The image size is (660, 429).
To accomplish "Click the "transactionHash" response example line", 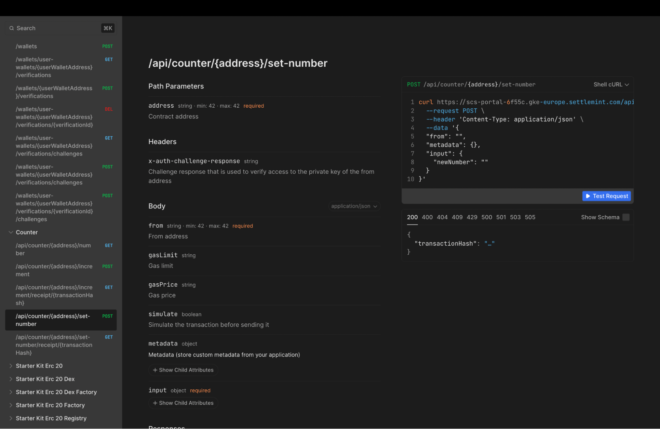I will (x=454, y=244).
